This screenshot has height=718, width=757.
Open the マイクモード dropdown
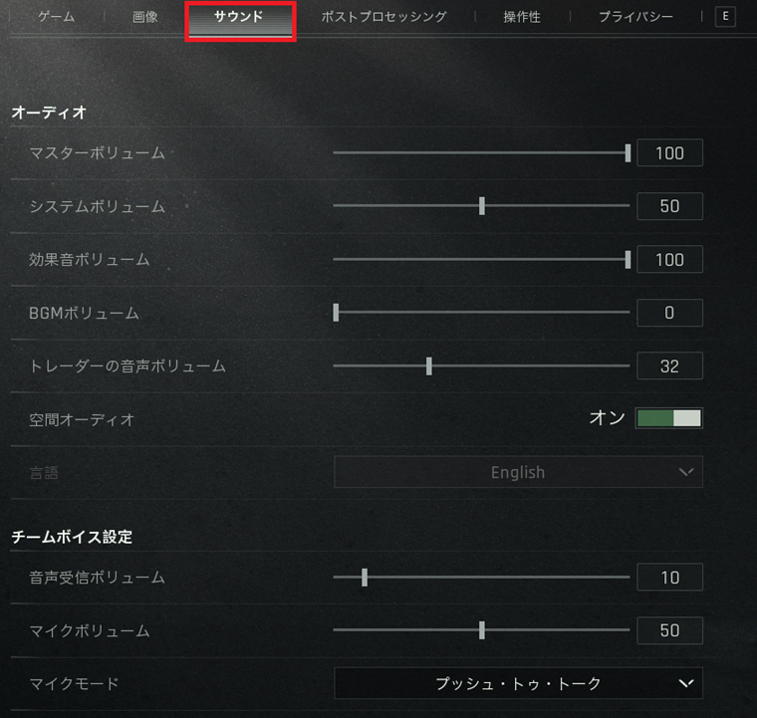pos(518,683)
